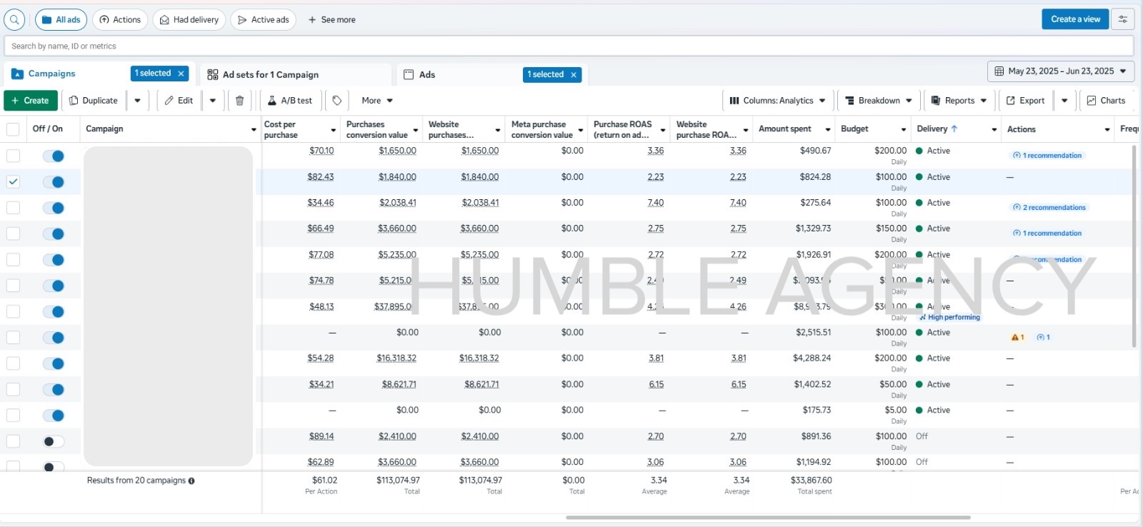Switch to the Ads tab
Viewport: 1143px width, 527px height.
point(427,74)
